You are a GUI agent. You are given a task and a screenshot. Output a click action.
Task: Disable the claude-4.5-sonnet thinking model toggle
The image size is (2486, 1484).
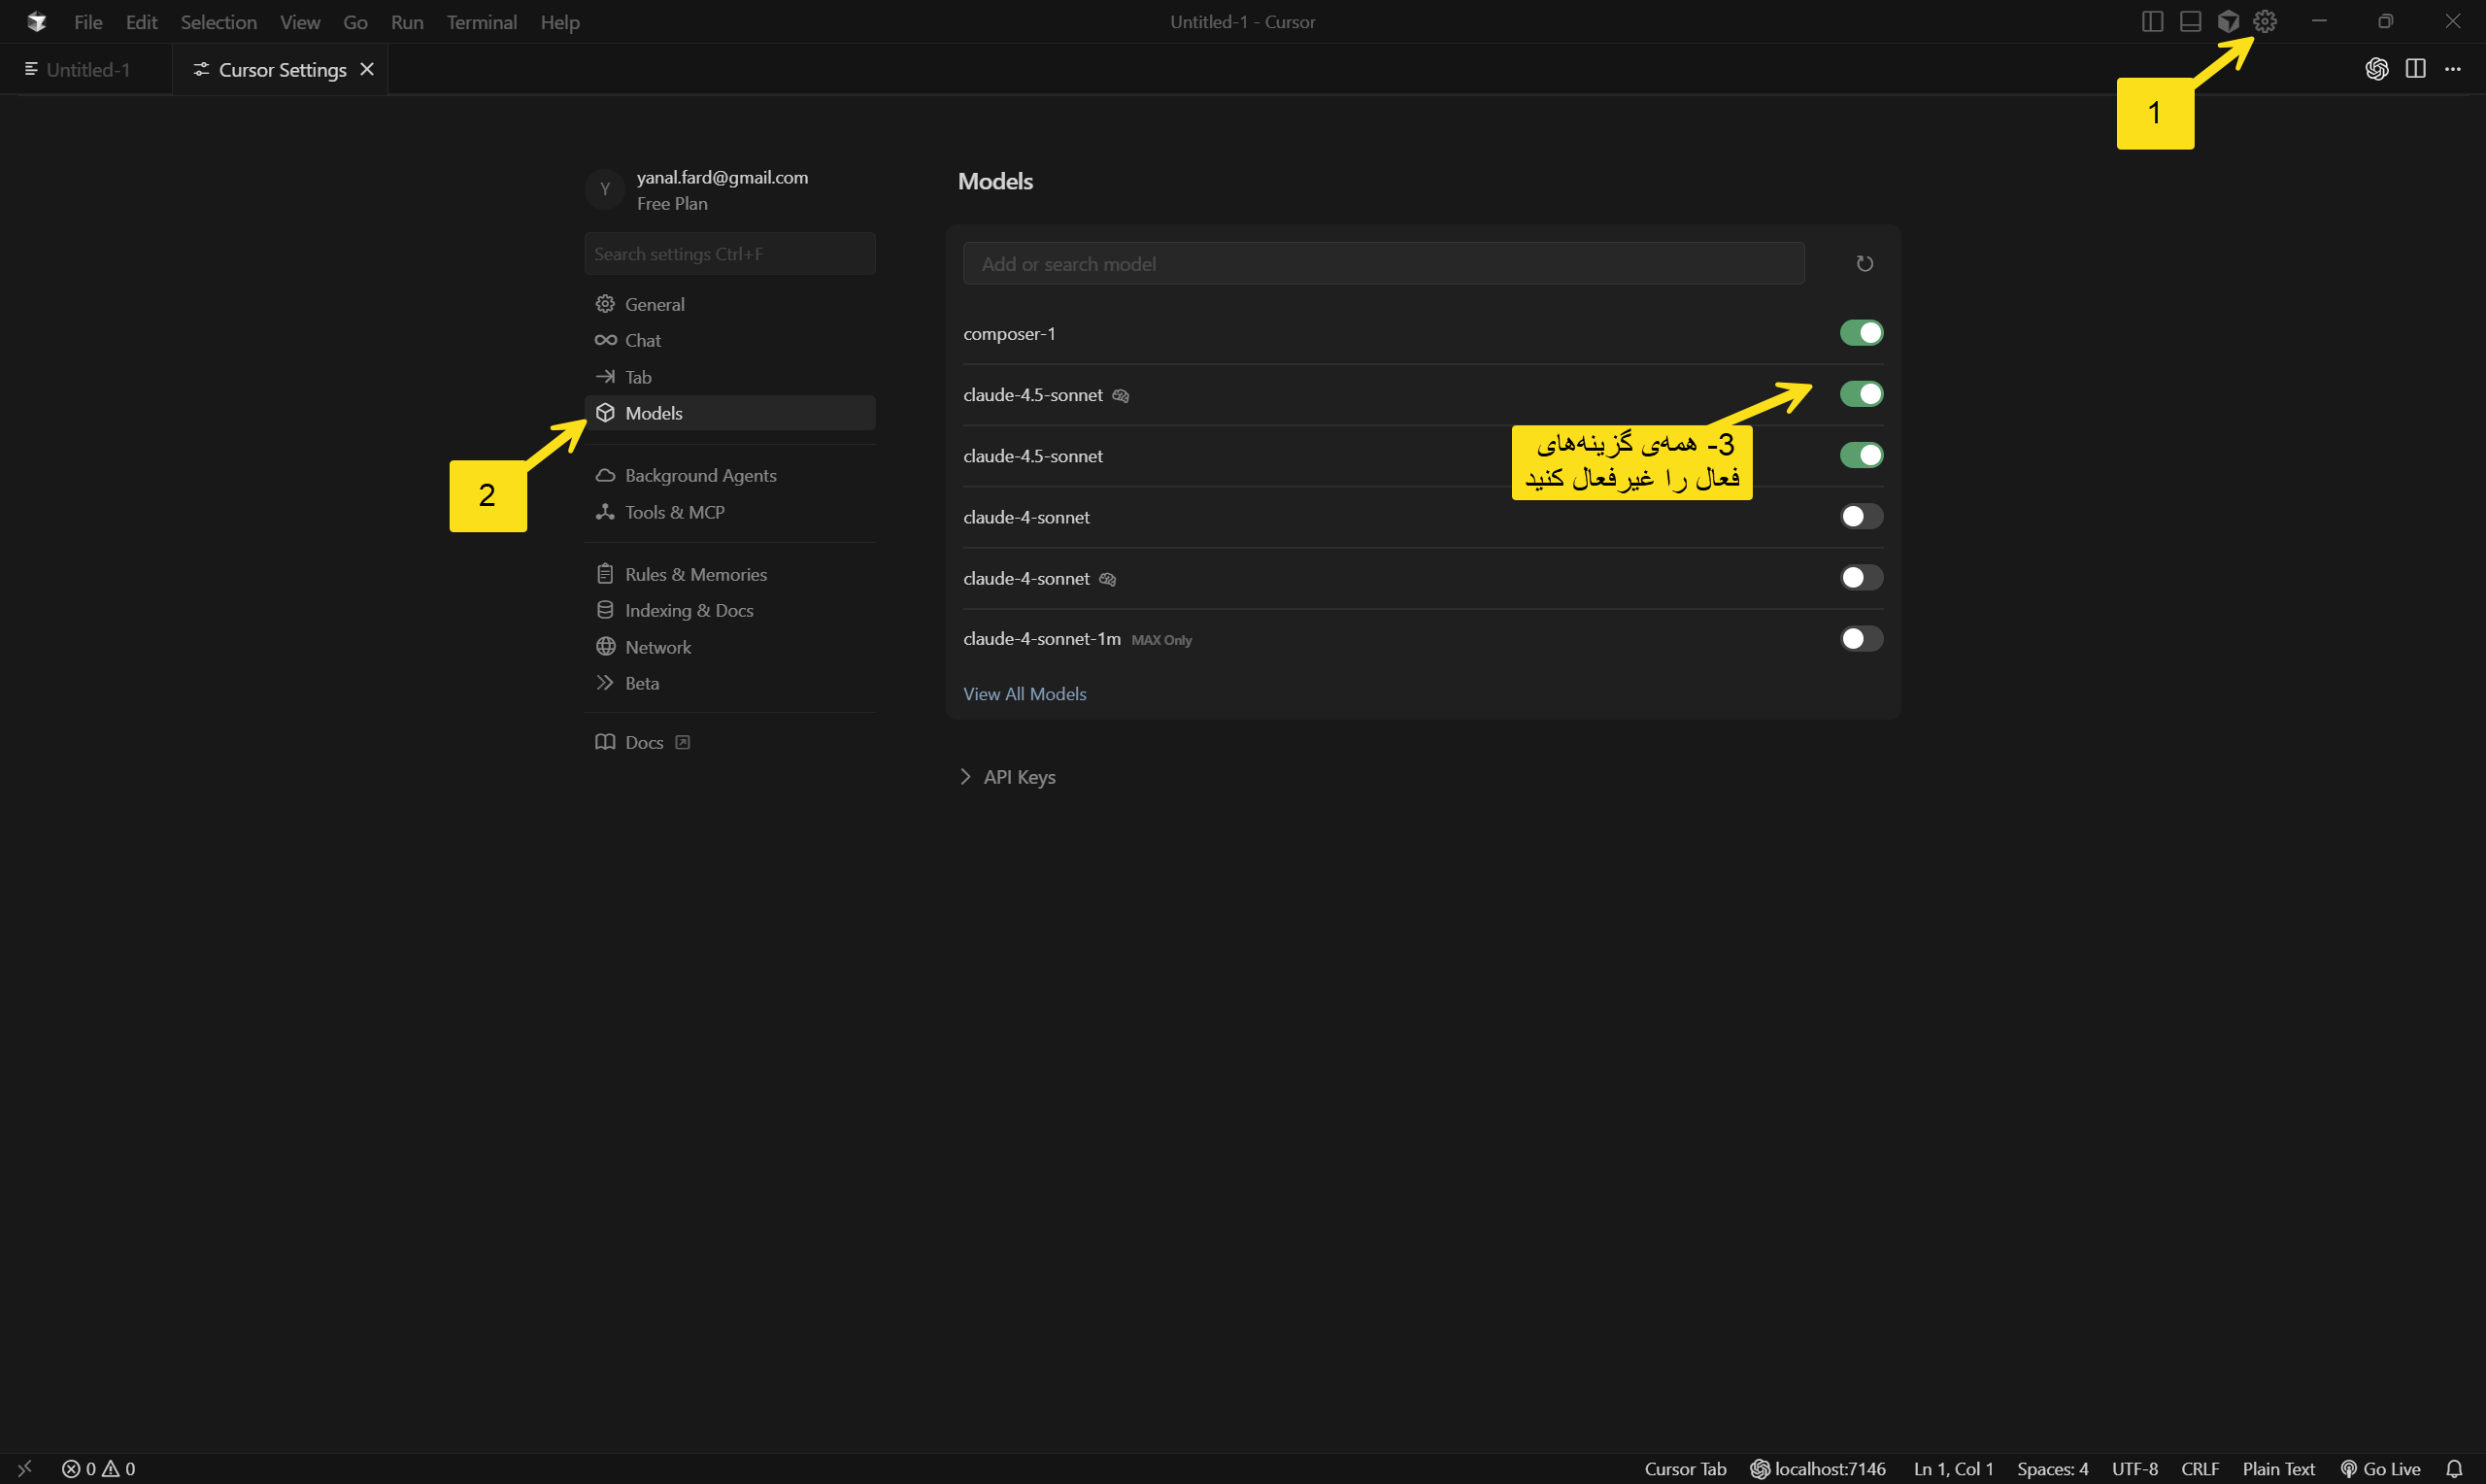click(1862, 394)
